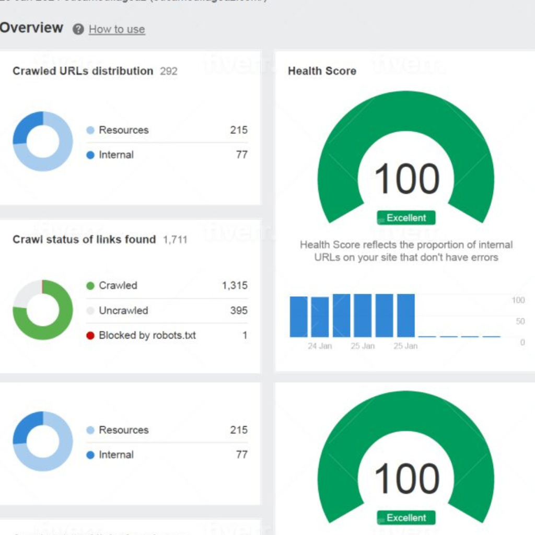The height and width of the screenshot is (535, 535).
Task: Open the Crawled links count 1,315
Action: pyautogui.click(x=235, y=286)
